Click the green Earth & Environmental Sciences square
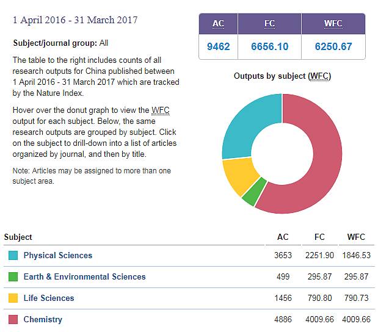The image size is (378, 332). [x=13, y=277]
